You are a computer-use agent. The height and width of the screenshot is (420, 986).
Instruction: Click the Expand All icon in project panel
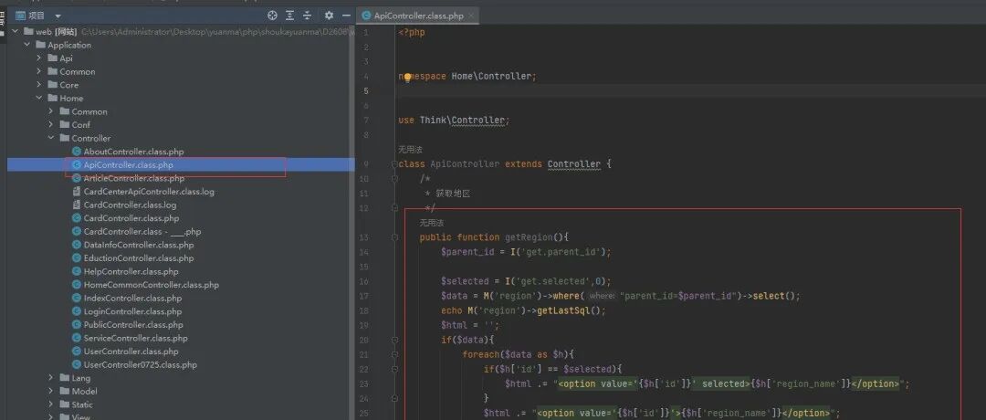coord(290,16)
